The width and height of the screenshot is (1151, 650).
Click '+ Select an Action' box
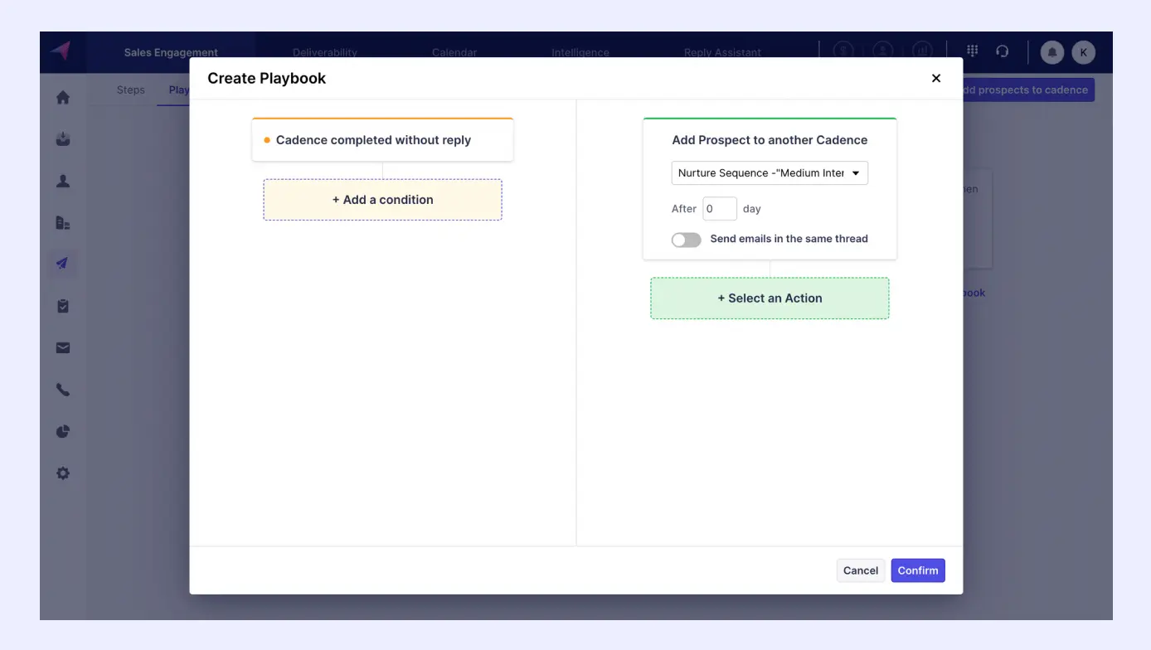(770, 298)
